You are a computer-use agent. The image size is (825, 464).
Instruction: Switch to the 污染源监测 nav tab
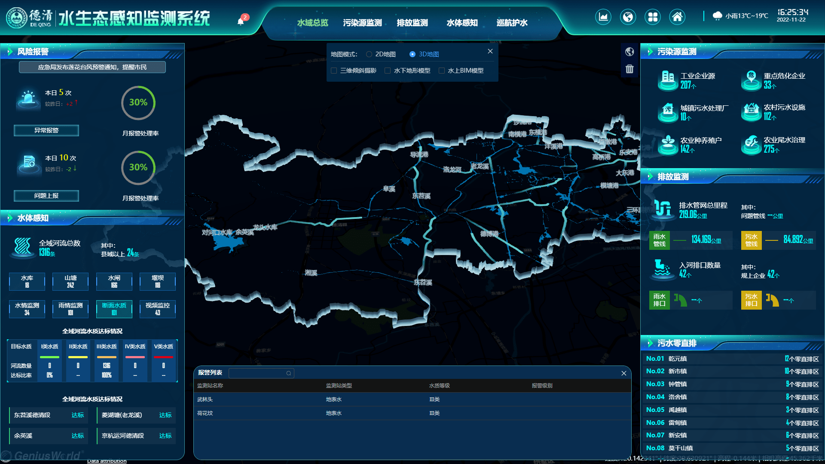pos(362,23)
